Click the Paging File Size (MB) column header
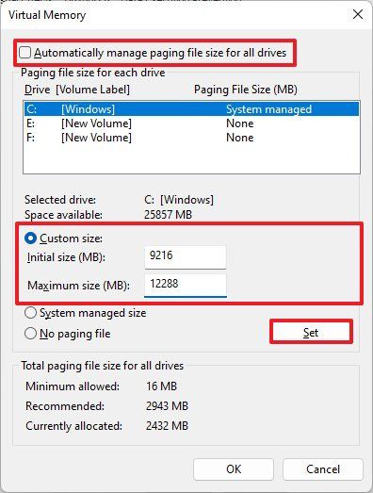This screenshot has width=373, height=493. 246,90
